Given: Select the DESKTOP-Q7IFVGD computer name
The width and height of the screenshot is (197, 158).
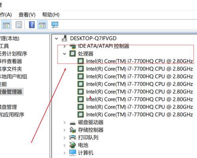Looking at the screenshot, I should point(93,38).
